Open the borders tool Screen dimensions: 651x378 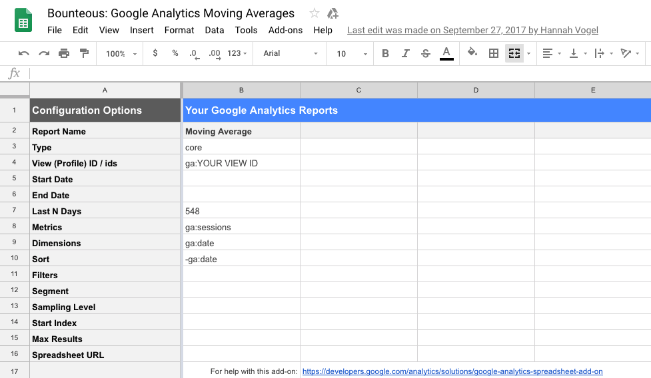click(494, 53)
